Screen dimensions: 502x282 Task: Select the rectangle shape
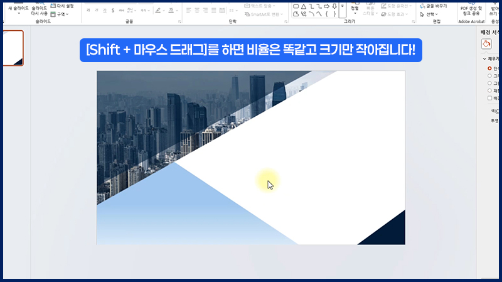click(296, 6)
